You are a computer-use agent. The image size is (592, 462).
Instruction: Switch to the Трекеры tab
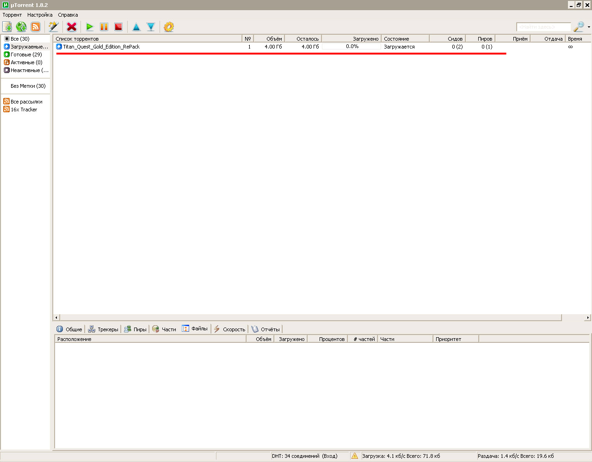coord(103,329)
